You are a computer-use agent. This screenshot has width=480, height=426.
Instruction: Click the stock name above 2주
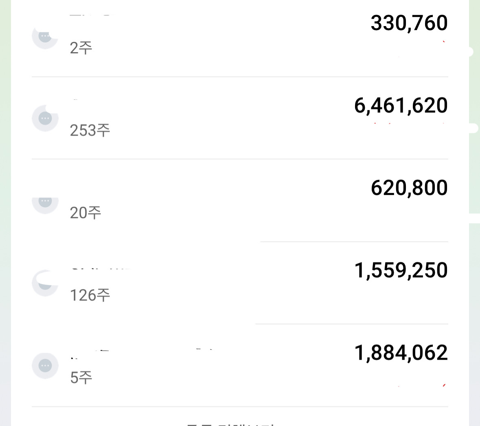click(x=90, y=16)
